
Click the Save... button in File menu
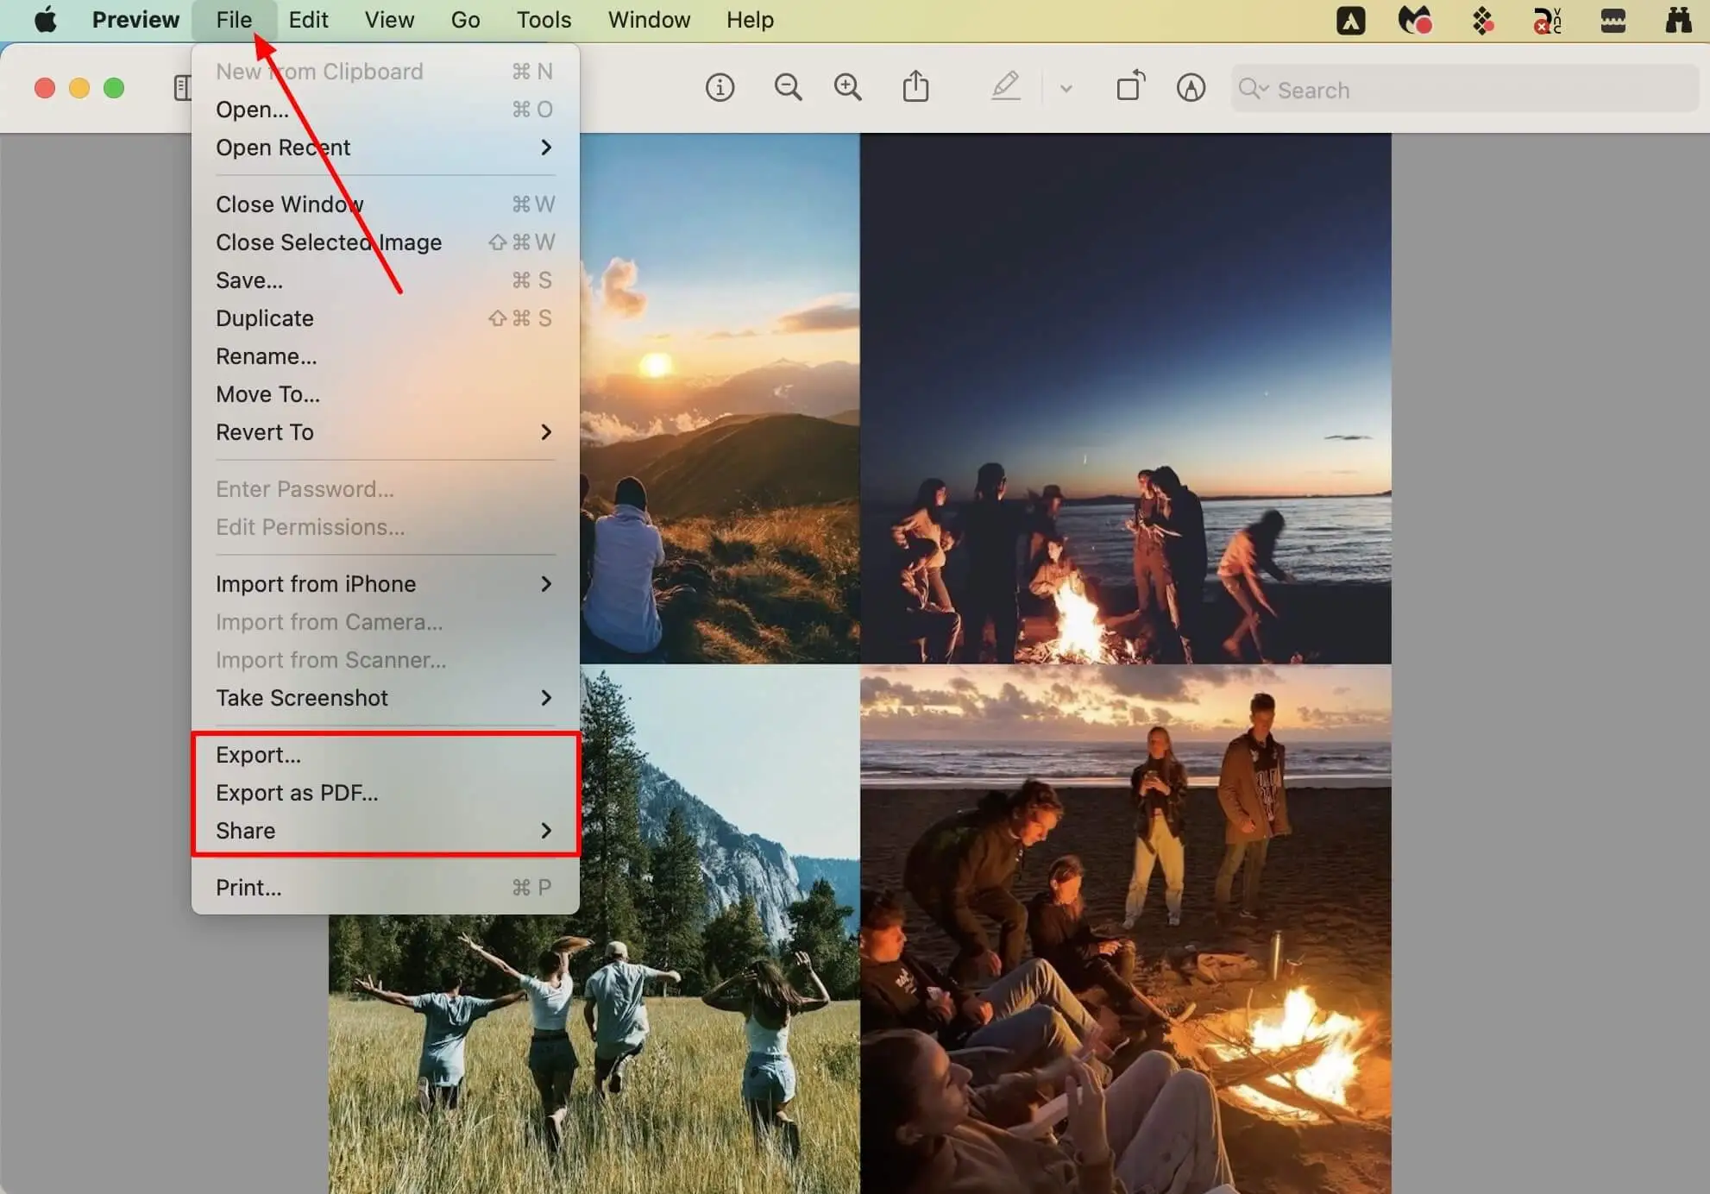point(249,280)
